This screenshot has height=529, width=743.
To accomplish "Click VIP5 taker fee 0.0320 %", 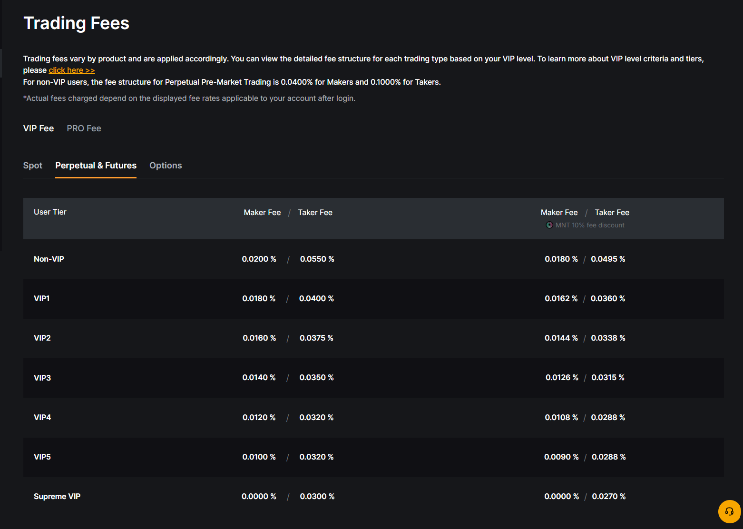I will tap(316, 457).
